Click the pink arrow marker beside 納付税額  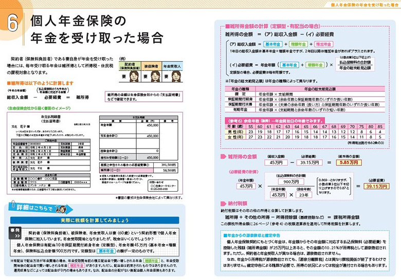tap(223, 203)
